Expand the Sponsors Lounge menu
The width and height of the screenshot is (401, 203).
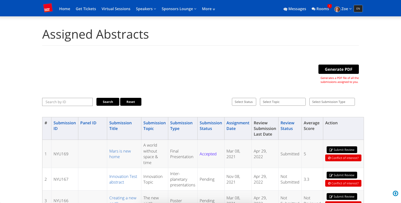coord(179,9)
